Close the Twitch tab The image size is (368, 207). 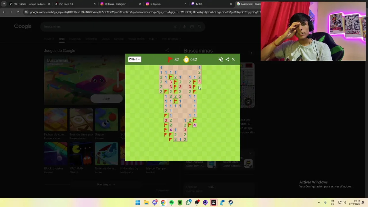pyautogui.click(x=231, y=4)
